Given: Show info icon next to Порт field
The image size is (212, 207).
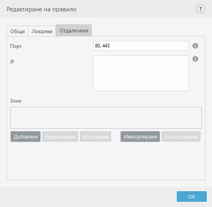Looking at the screenshot, I should coord(195,46).
